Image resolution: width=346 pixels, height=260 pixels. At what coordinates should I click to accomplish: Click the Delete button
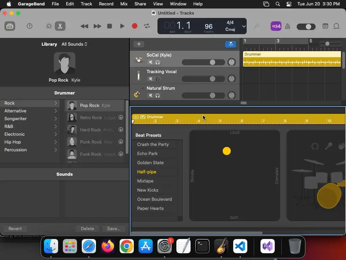pyautogui.click(x=88, y=229)
